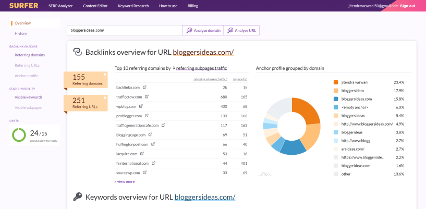Image resolution: width=426 pixels, height=209 pixels.
Task: Click the view more link
Action: (125, 181)
